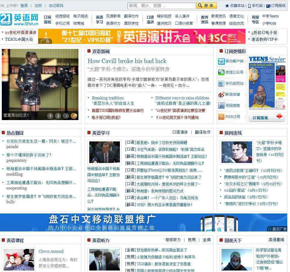Switch carousel to slide 1
Screen dimensions: 290x272
click(50, 116)
